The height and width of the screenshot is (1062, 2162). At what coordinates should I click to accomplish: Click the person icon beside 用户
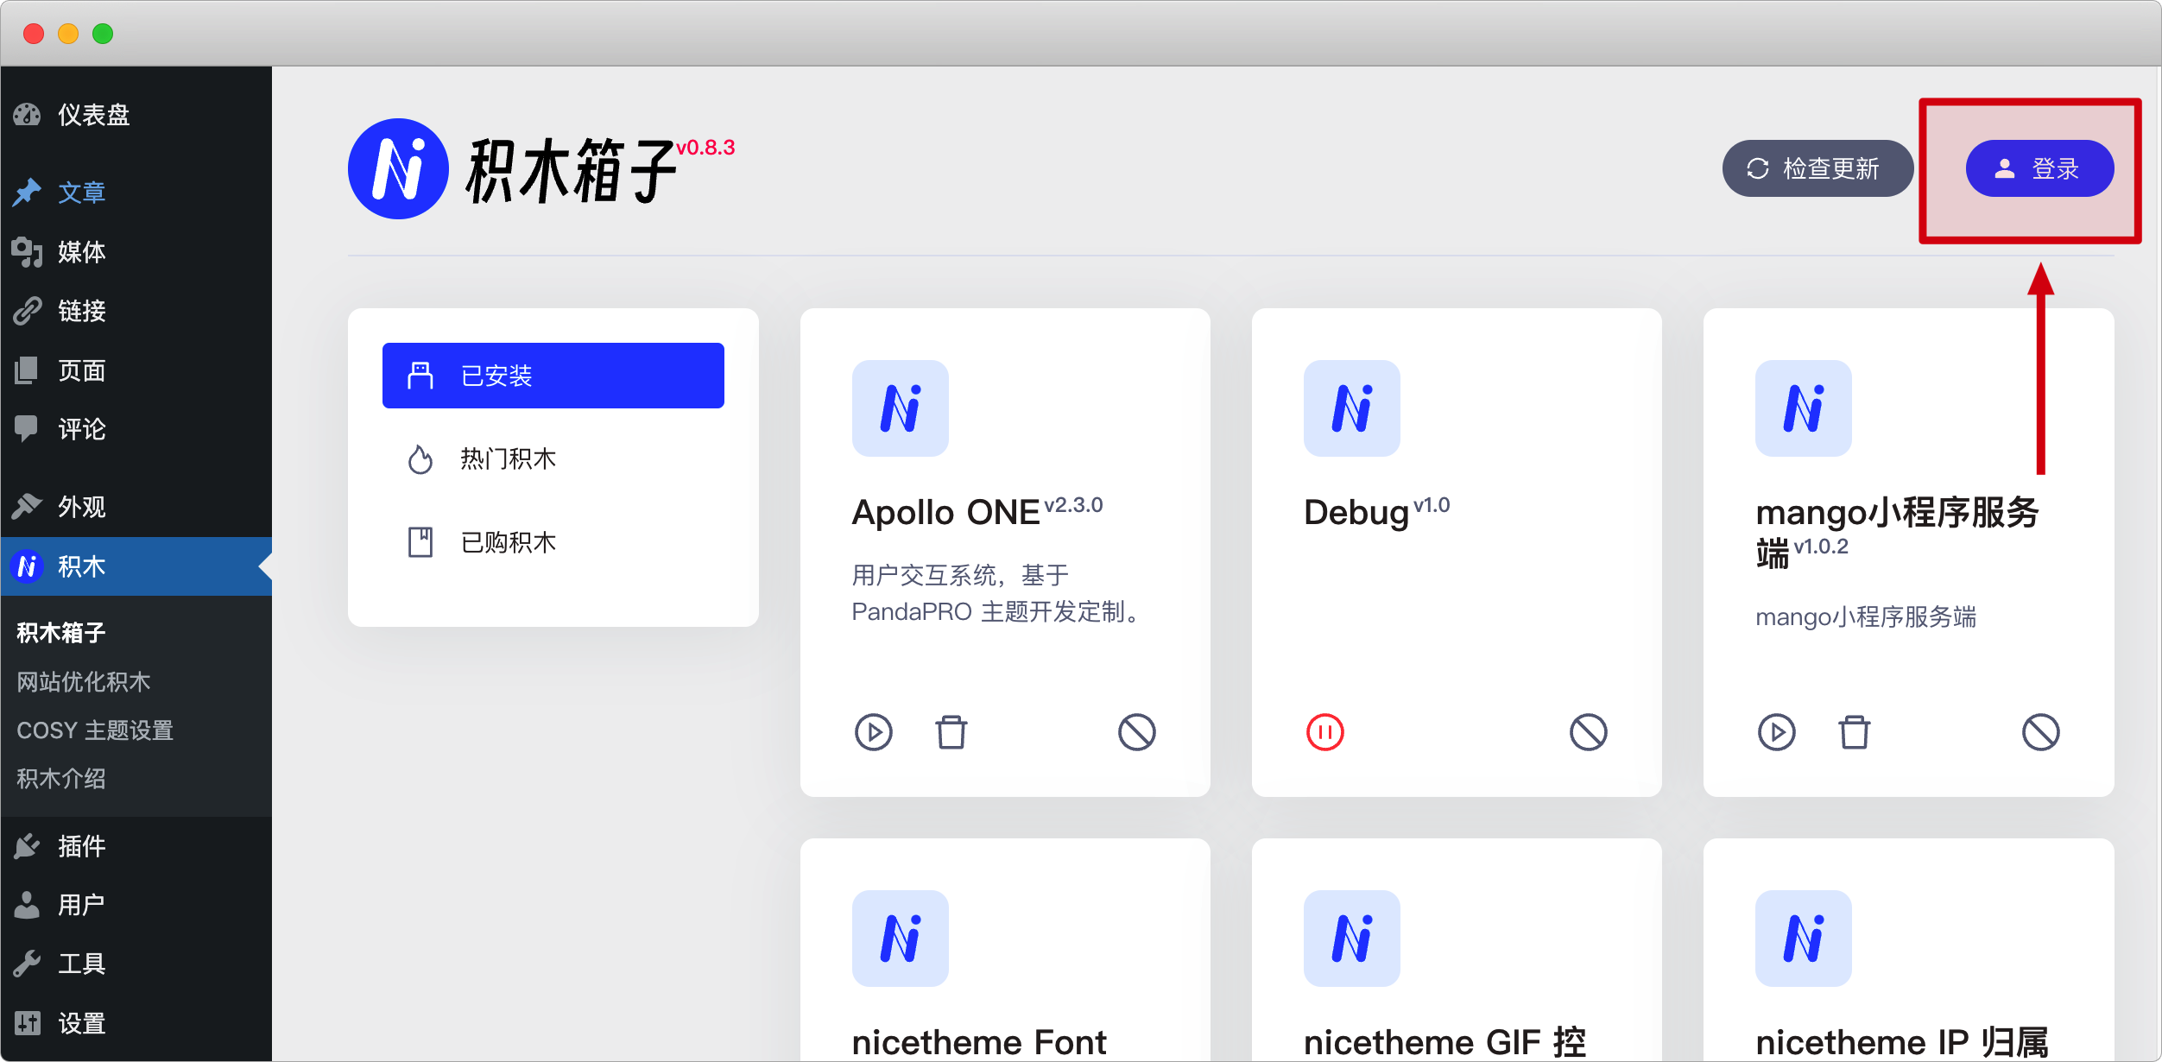click(27, 905)
